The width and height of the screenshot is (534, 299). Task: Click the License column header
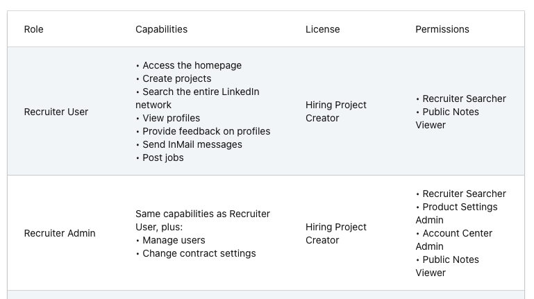(x=322, y=29)
